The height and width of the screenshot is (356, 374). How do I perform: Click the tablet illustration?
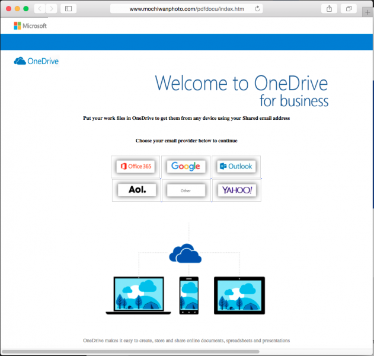point(239,295)
